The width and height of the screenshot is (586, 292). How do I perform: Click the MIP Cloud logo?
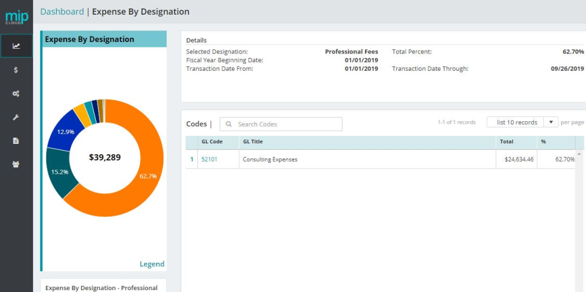tap(16, 17)
